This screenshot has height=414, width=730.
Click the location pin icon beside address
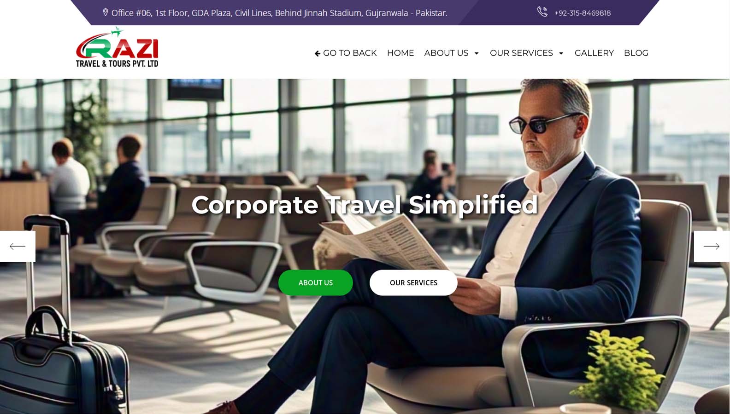pos(106,12)
